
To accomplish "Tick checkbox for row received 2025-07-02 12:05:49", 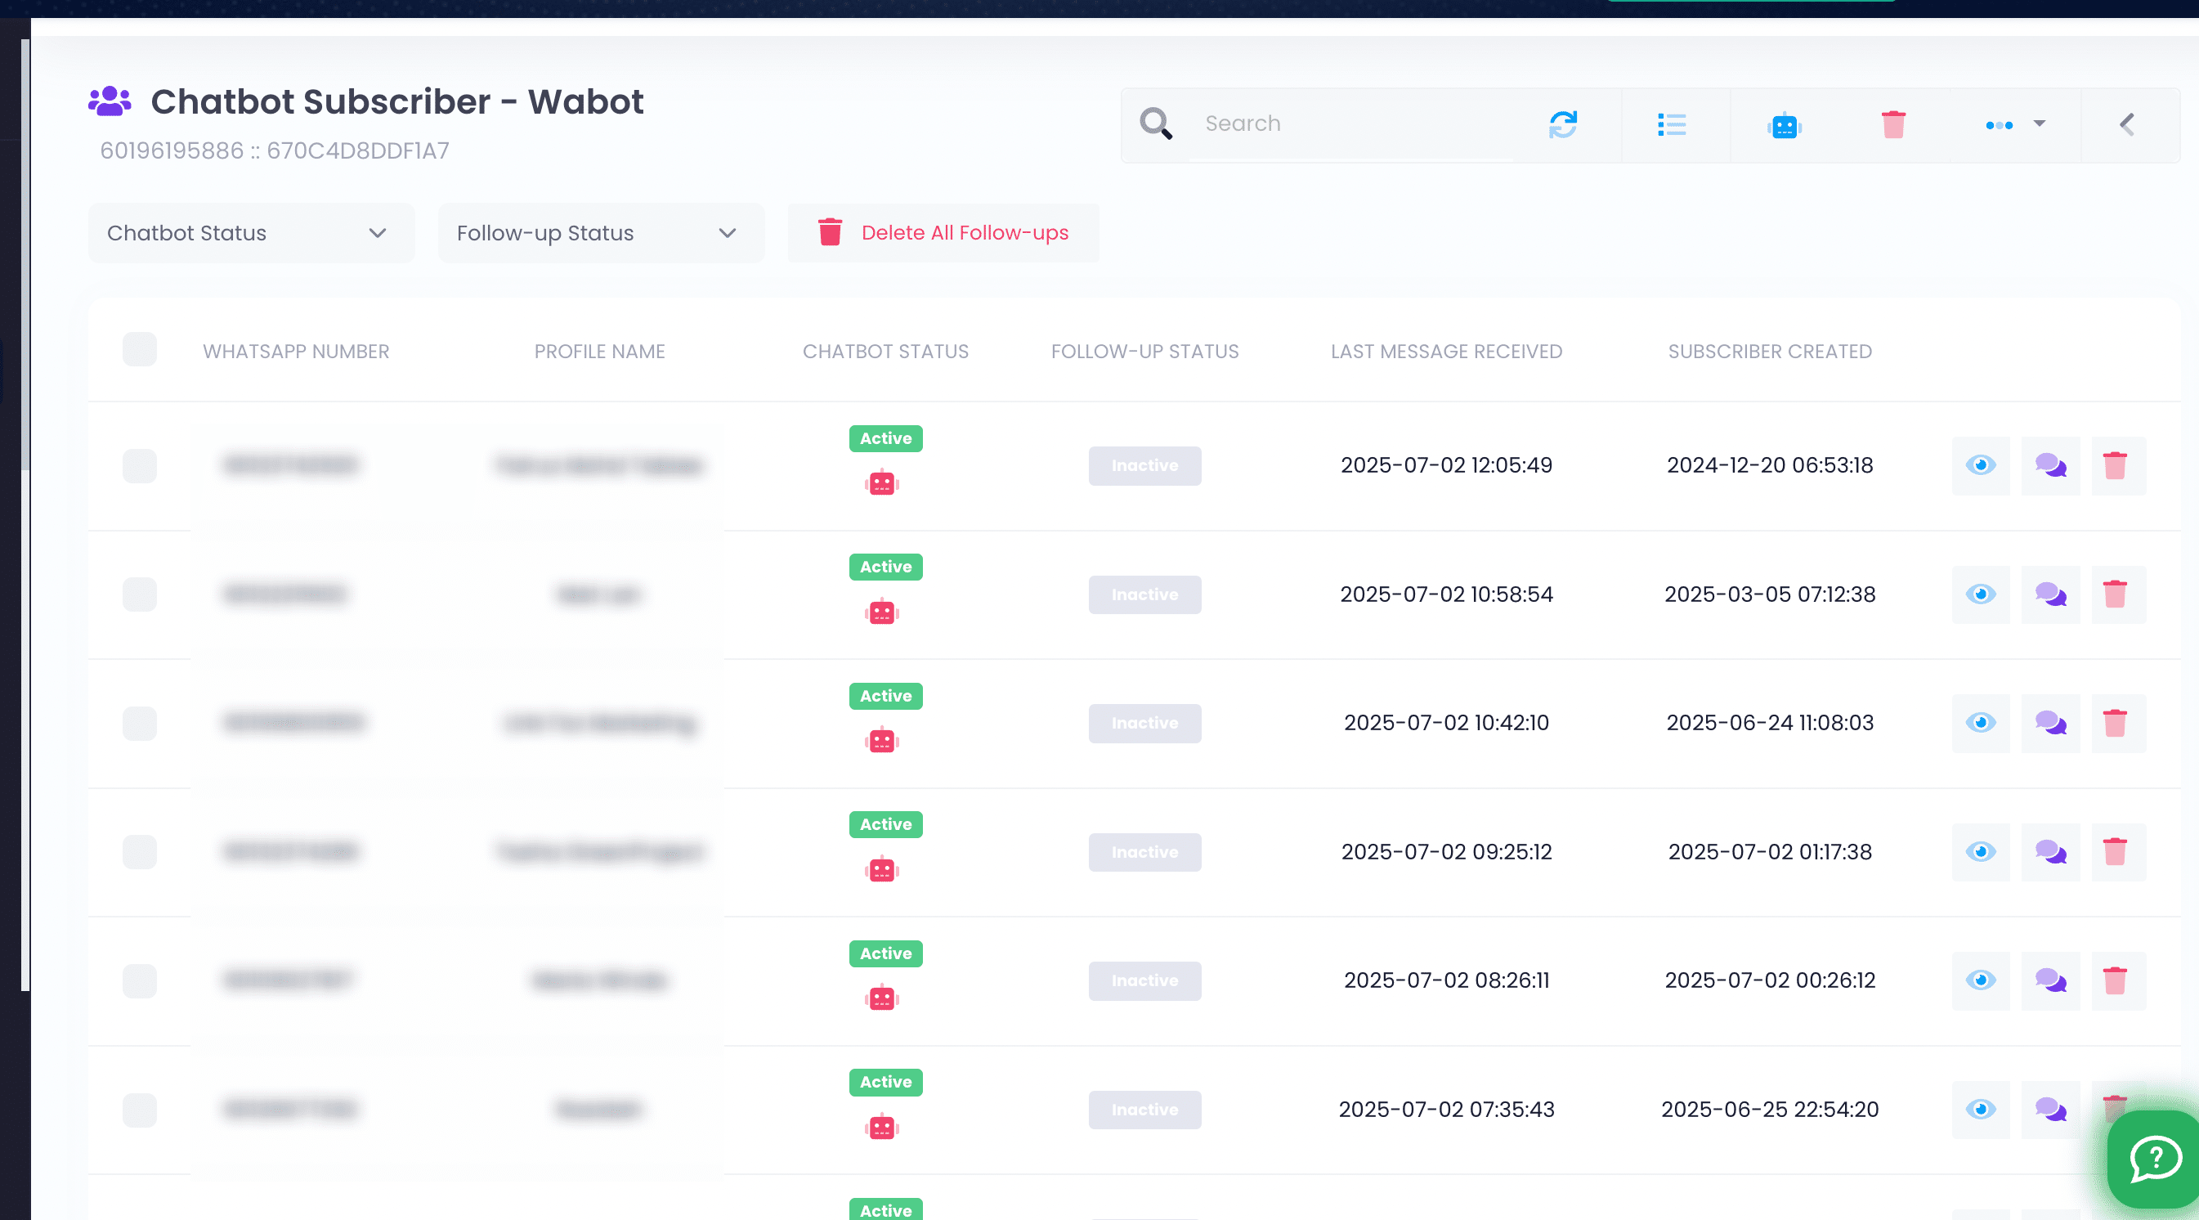I will 140,466.
